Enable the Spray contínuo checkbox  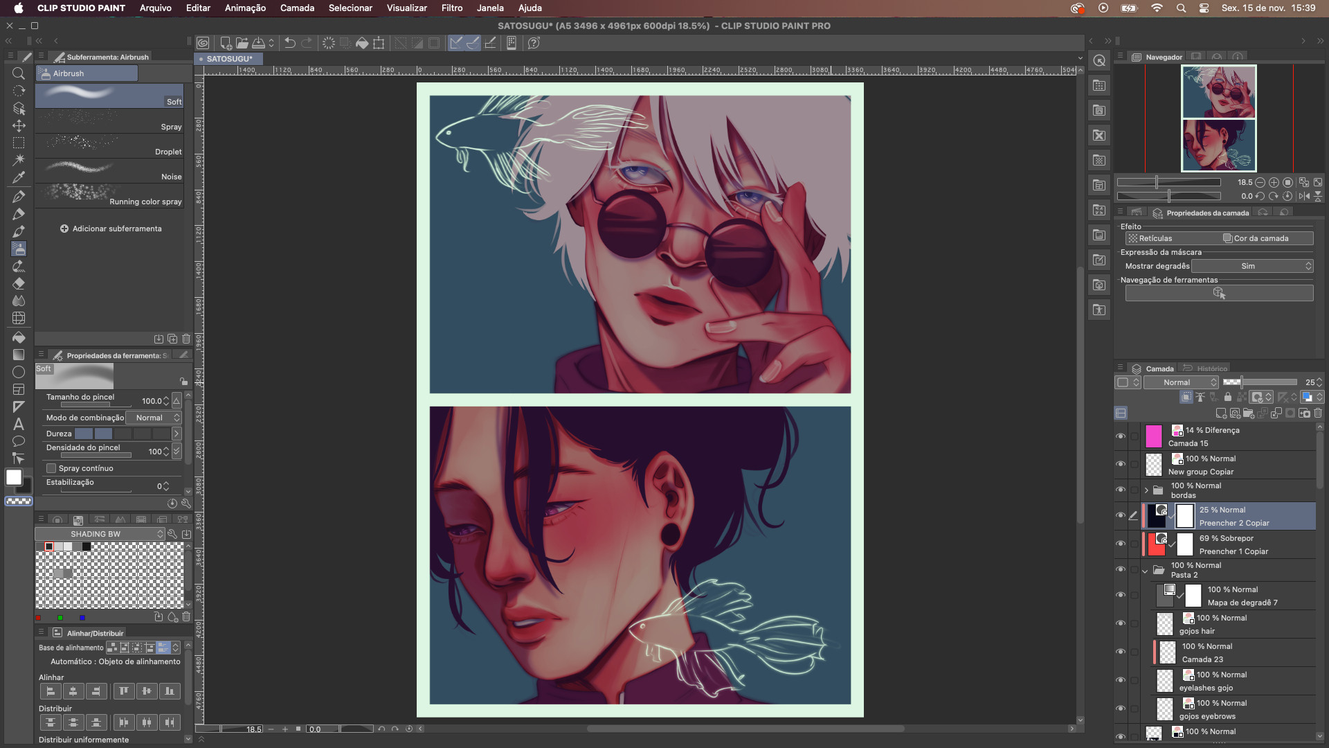(51, 468)
